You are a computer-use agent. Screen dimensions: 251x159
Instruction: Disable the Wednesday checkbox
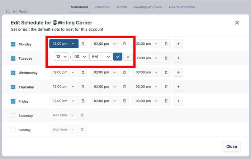click(13, 73)
